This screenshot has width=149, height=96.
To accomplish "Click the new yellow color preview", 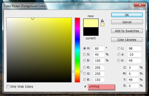I will [x=91, y=23].
